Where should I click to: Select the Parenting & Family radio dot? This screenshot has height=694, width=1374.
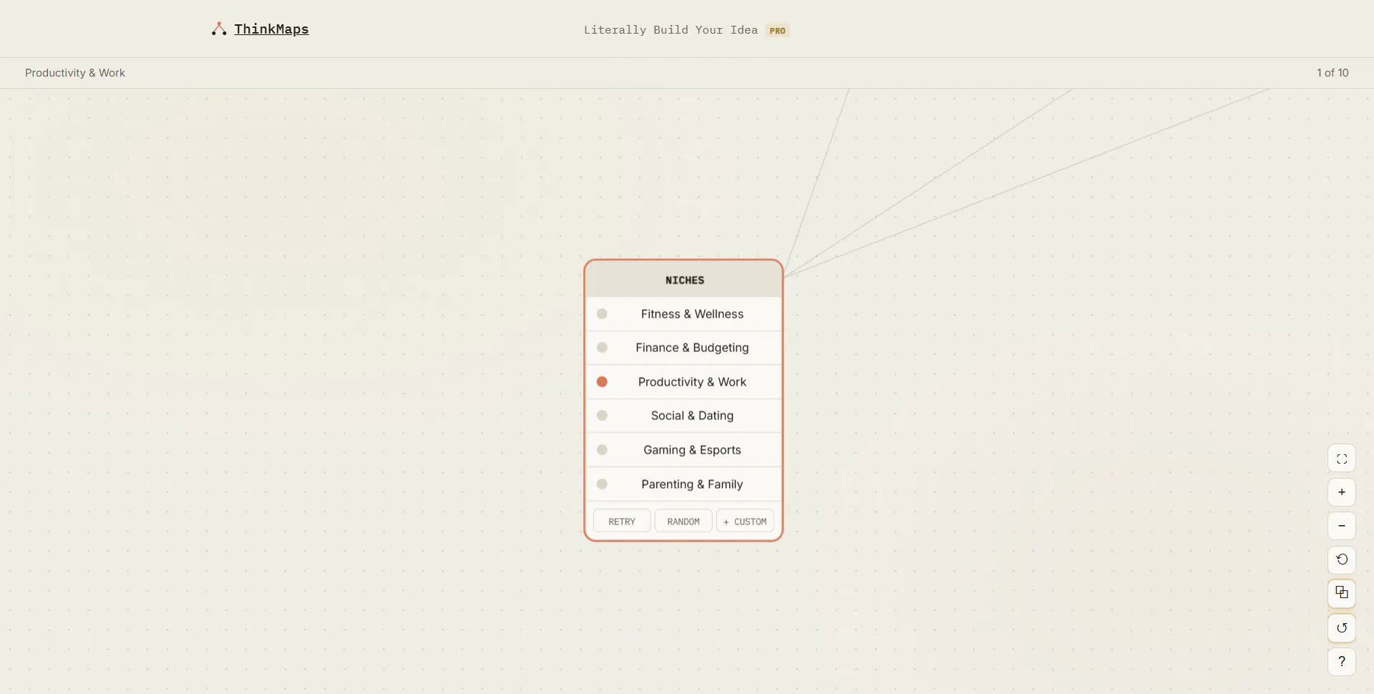[x=602, y=484]
